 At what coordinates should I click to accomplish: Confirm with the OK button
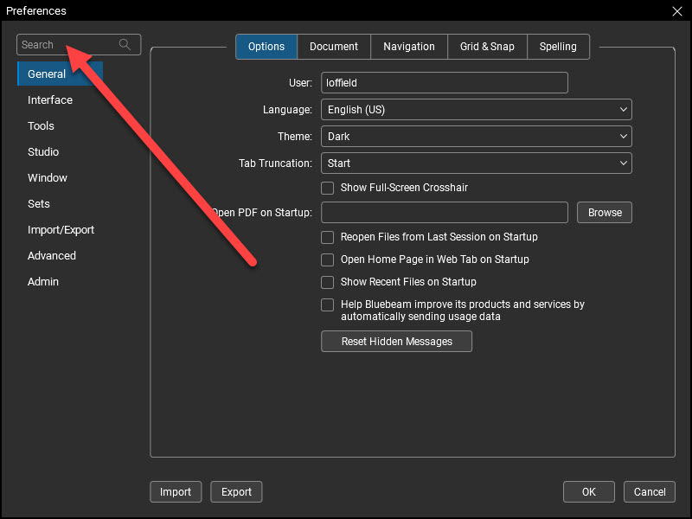(589, 492)
